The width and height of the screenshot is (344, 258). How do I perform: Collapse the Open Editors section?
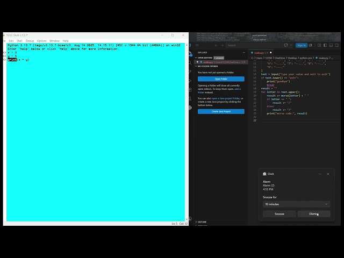[x=196, y=58]
